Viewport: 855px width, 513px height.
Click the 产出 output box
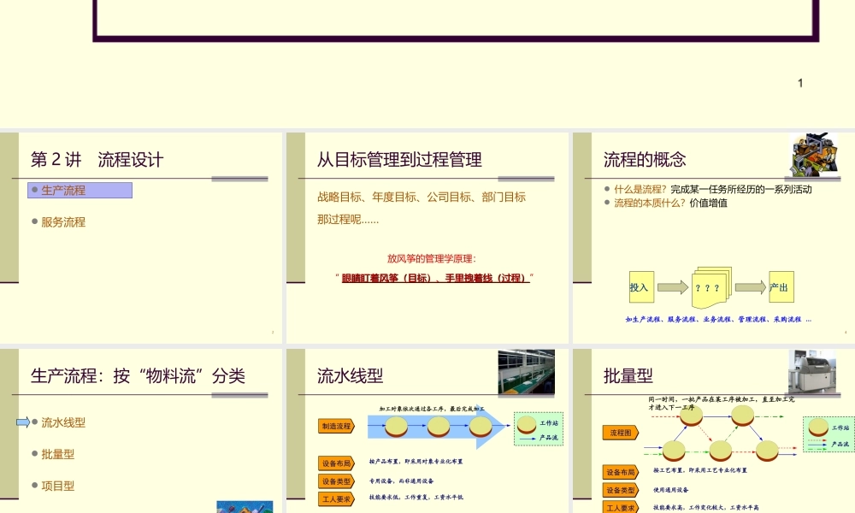click(779, 287)
